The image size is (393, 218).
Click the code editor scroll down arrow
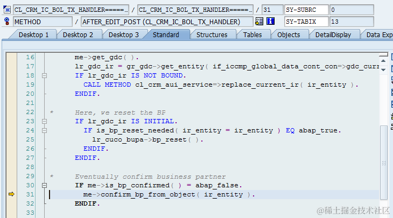coord(383,69)
